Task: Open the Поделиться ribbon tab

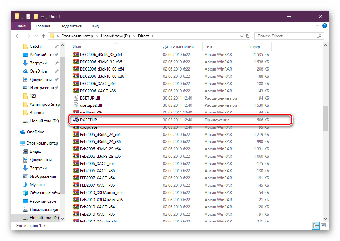Action: coord(71,26)
